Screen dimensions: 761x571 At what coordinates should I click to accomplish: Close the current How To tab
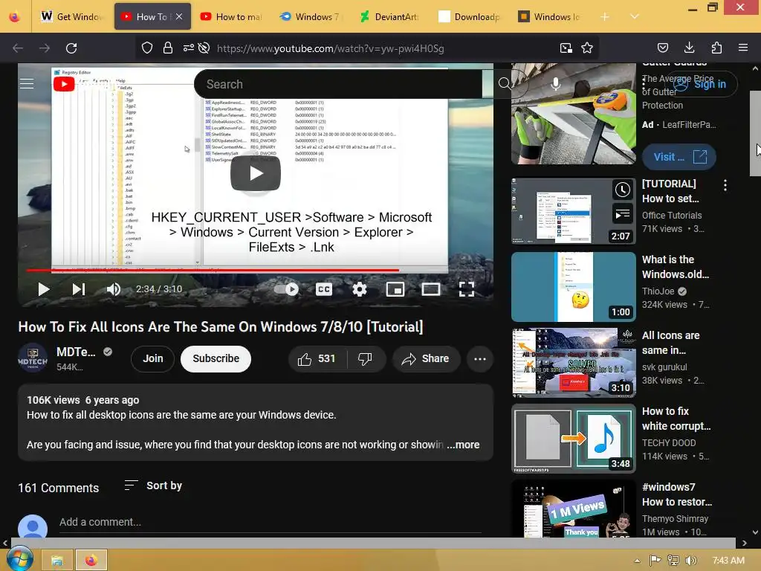[x=179, y=16]
